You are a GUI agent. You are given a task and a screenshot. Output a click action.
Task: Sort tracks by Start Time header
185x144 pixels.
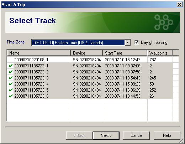pos(125,53)
